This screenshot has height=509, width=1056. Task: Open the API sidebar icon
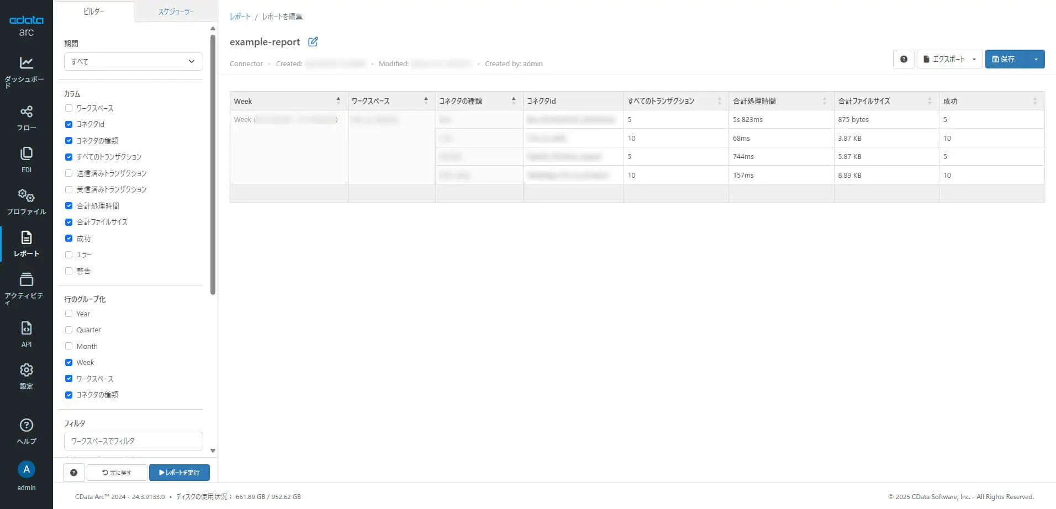tap(26, 328)
